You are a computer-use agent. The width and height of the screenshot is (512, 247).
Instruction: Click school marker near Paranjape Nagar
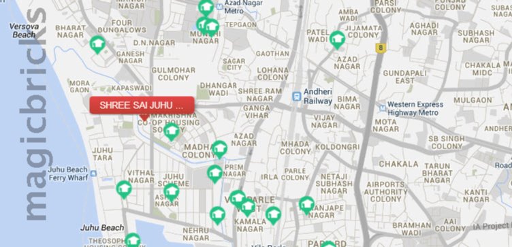(x=306, y=205)
